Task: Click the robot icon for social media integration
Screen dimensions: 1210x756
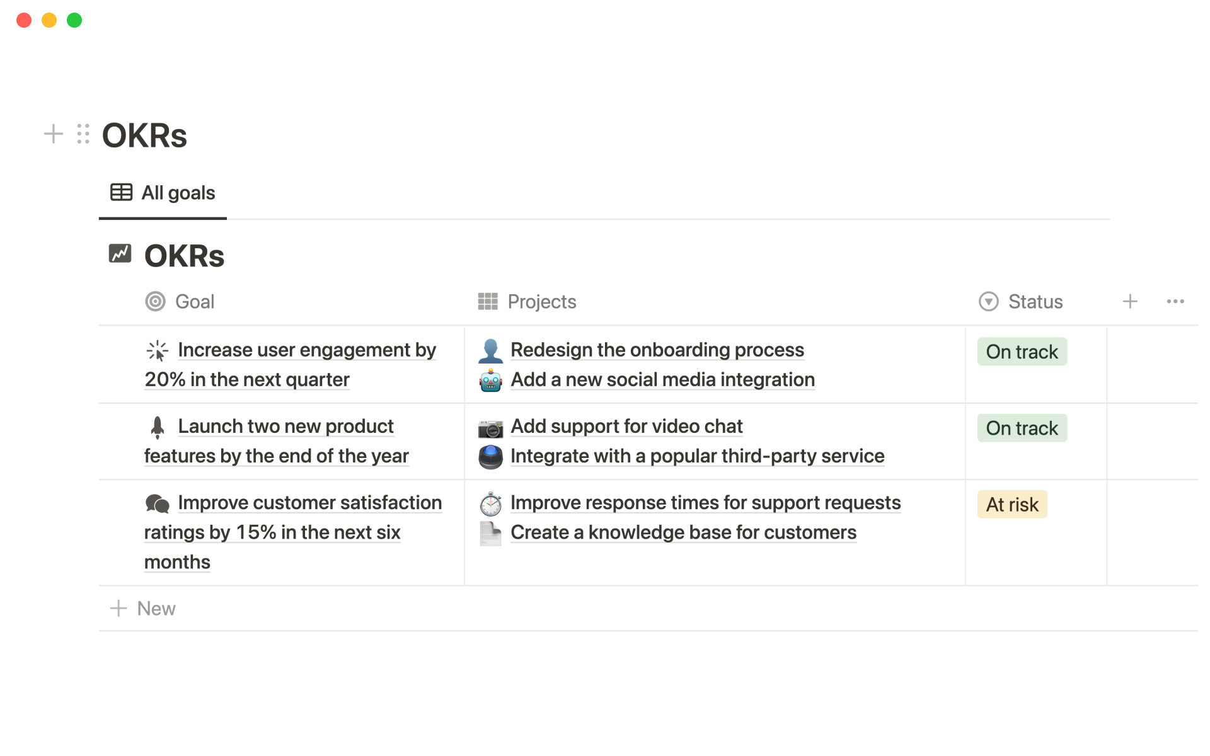Action: [490, 381]
